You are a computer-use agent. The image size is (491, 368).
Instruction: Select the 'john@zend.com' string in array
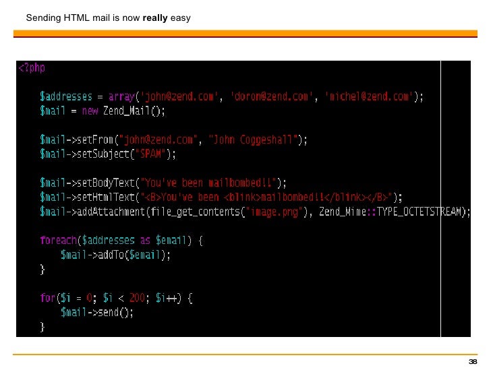click(x=178, y=96)
